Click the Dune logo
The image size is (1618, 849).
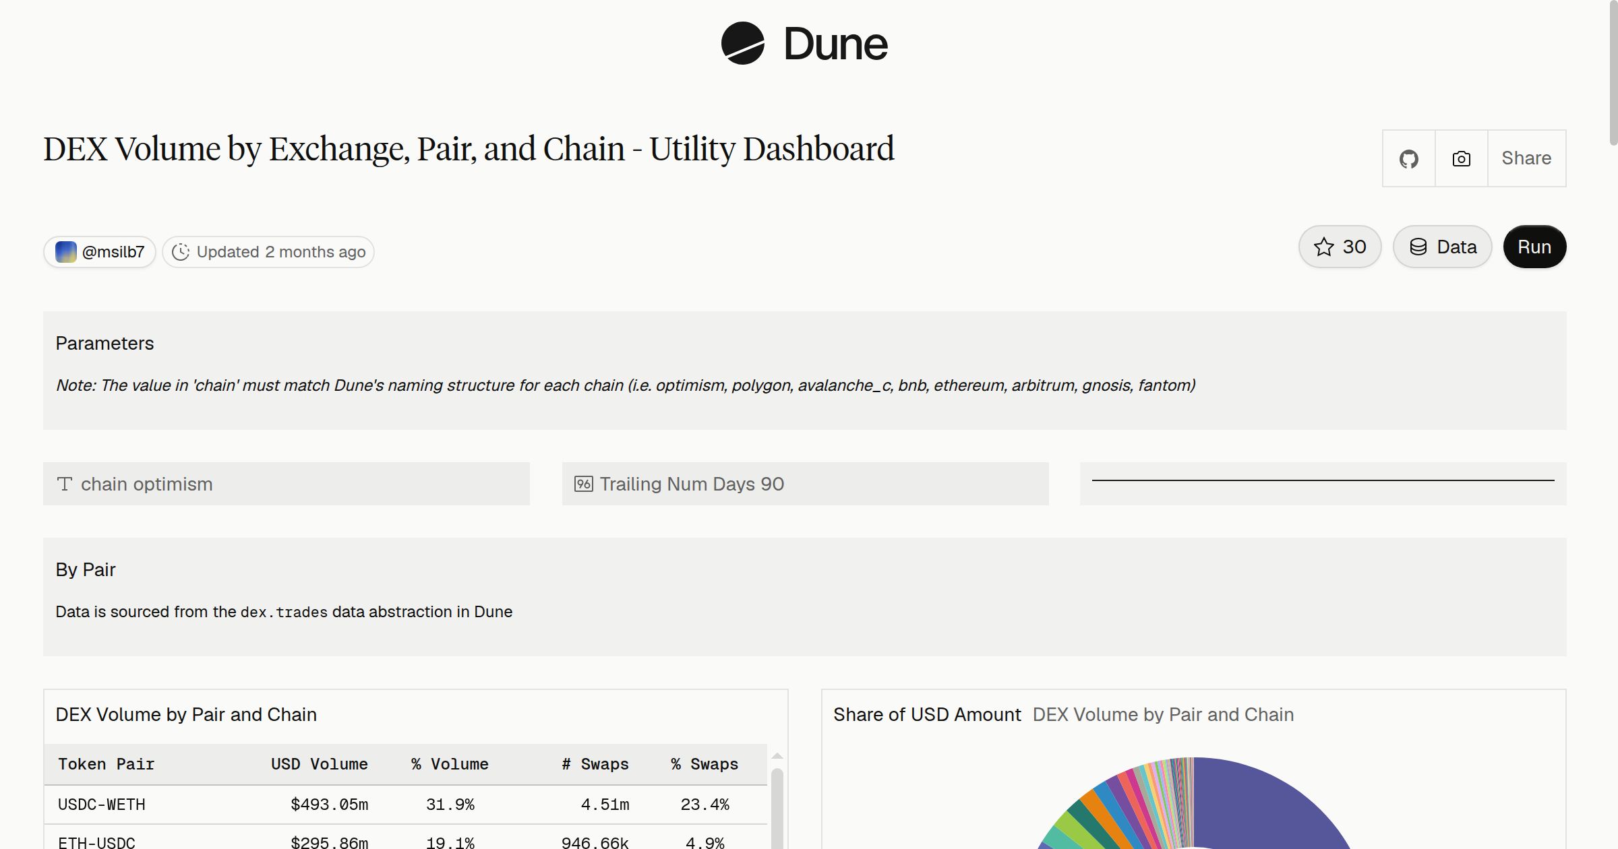804,44
